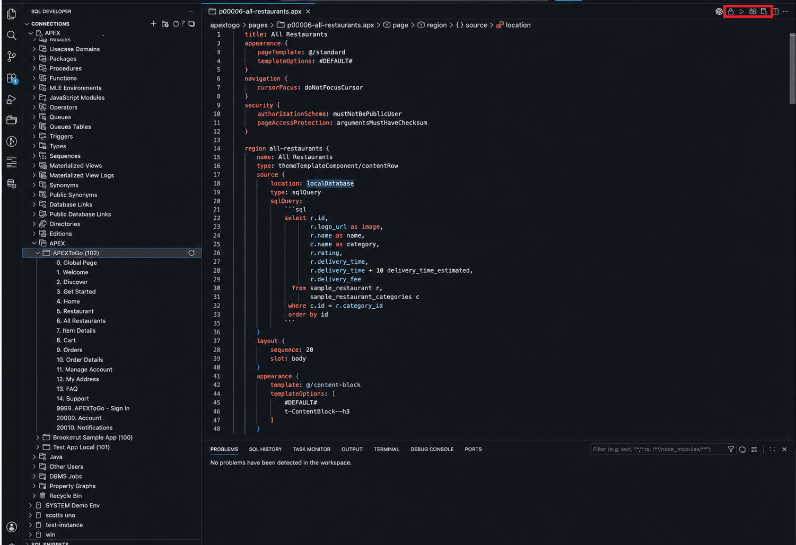Refresh the connections list
The width and height of the screenshot is (796, 545).
[176, 24]
